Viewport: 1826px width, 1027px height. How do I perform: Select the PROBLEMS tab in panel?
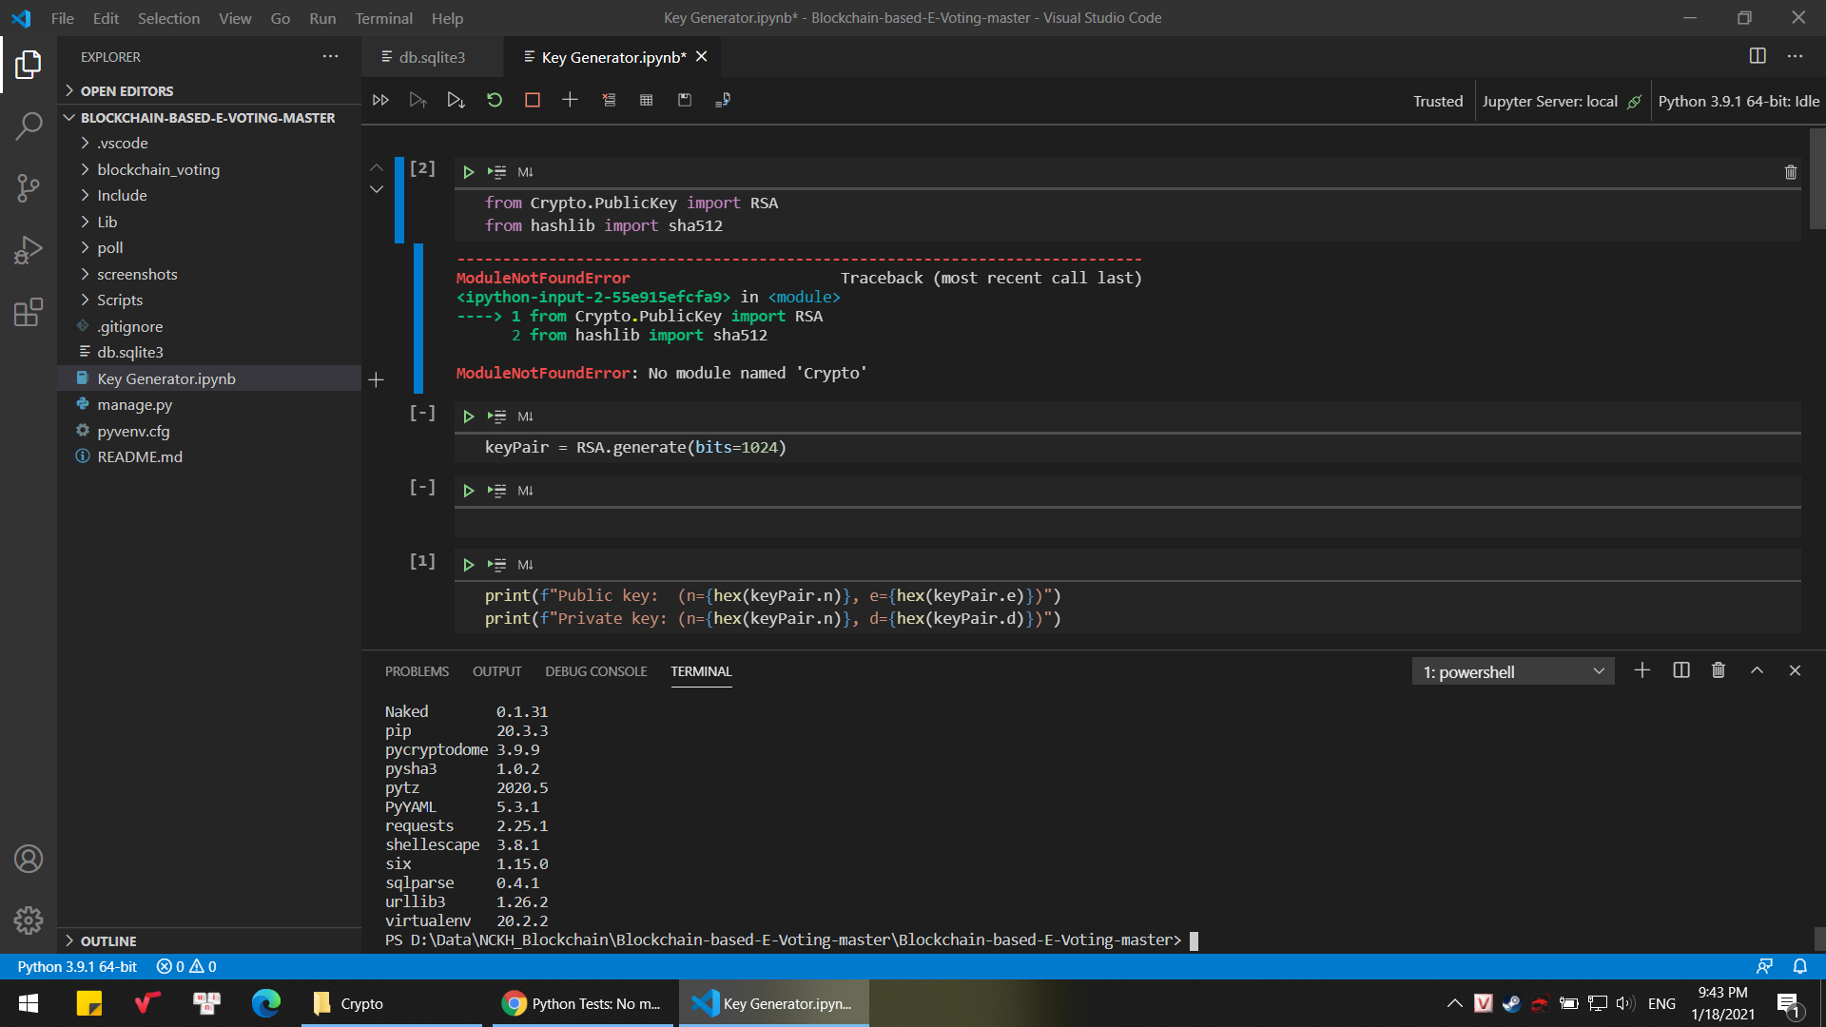click(417, 670)
